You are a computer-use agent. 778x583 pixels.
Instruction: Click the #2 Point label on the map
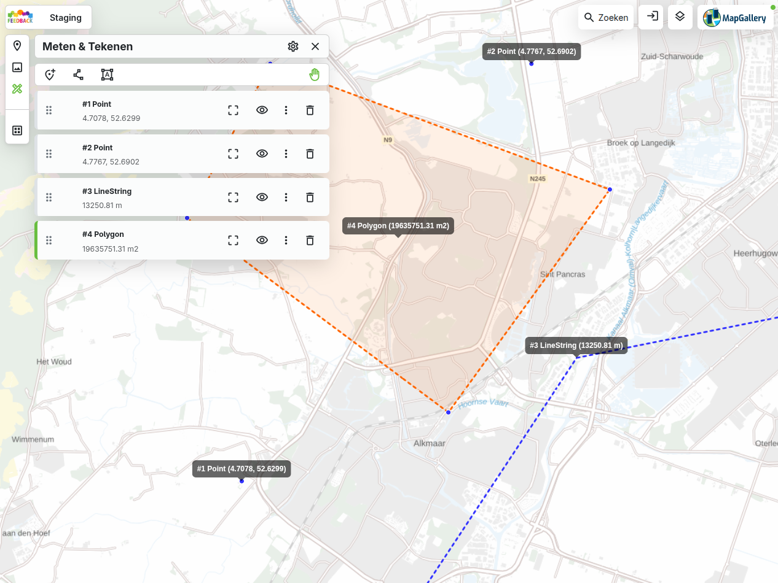tap(532, 52)
